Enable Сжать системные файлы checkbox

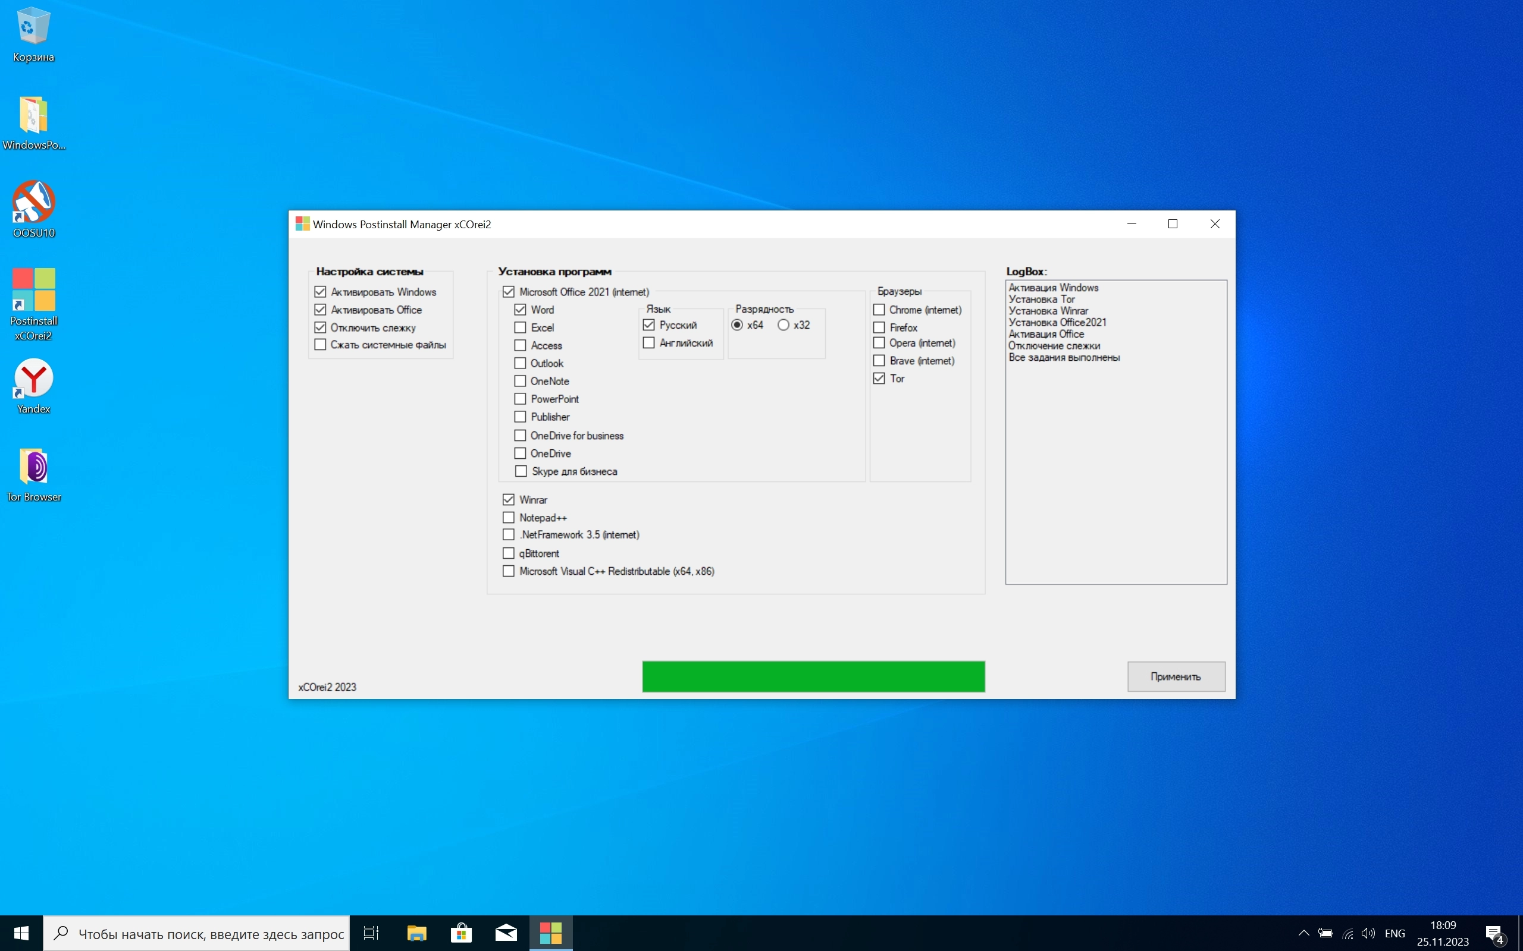click(x=320, y=345)
